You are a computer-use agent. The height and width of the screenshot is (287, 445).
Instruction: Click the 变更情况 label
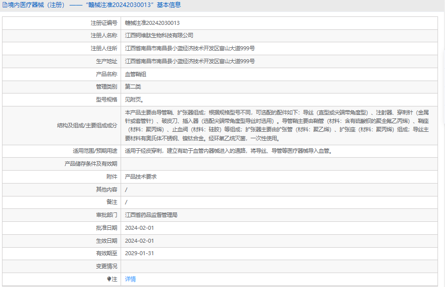tap(107, 266)
